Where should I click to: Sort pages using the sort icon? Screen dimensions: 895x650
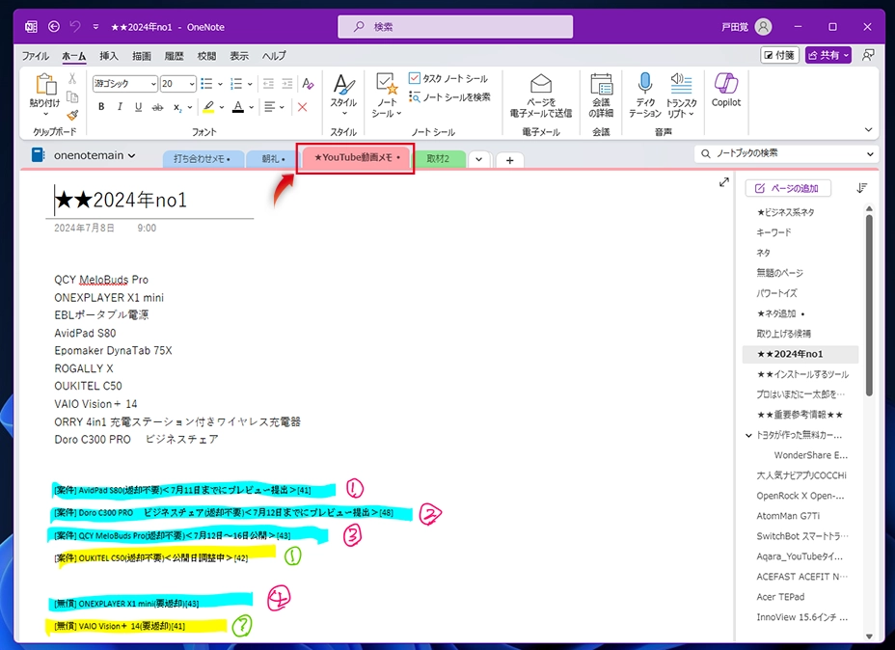pyautogui.click(x=862, y=188)
